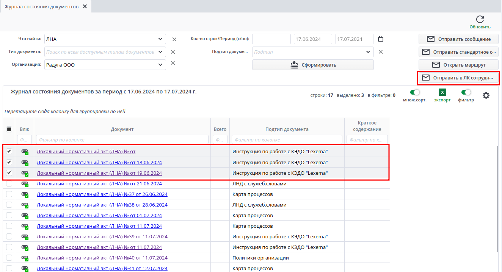Check row ЛНА №40 от 11.07.2024

9,258
